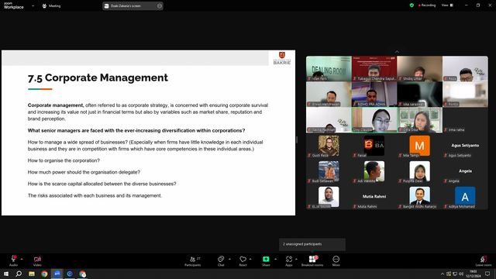
Task: Open Windows taskbar search
Action: [19, 274]
